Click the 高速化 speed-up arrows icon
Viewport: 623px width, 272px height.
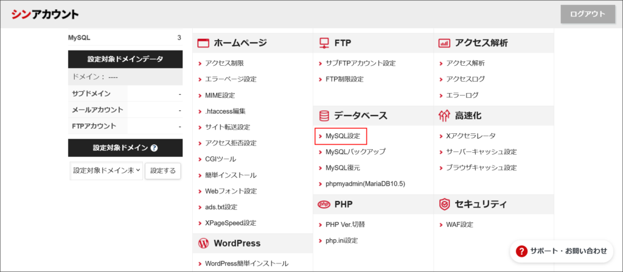pyautogui.click(x=444, y=116)
